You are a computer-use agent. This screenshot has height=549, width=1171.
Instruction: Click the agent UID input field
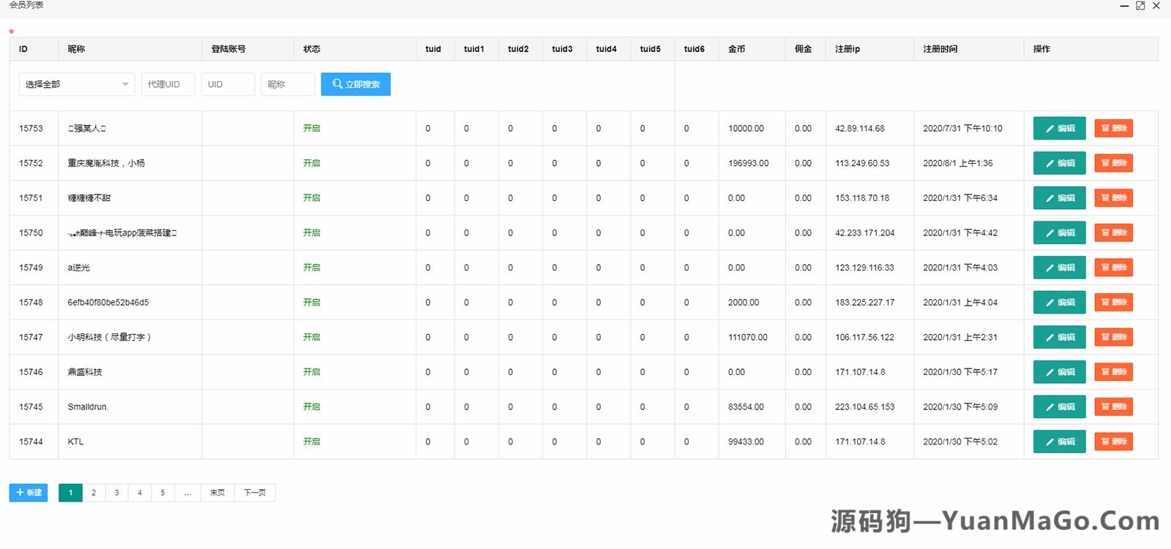(168, 84)
